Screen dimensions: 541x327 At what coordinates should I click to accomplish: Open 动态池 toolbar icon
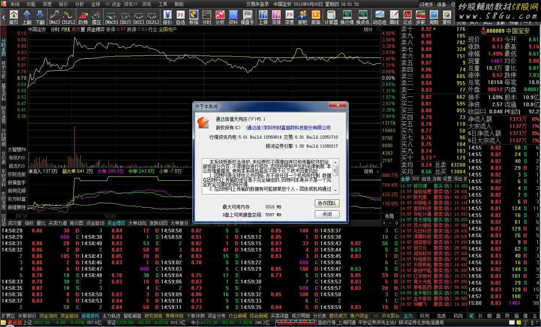[x=379, y=17]
